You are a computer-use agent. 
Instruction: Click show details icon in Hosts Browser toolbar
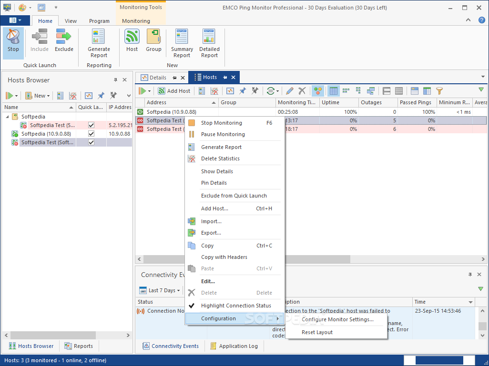point(89,96)
